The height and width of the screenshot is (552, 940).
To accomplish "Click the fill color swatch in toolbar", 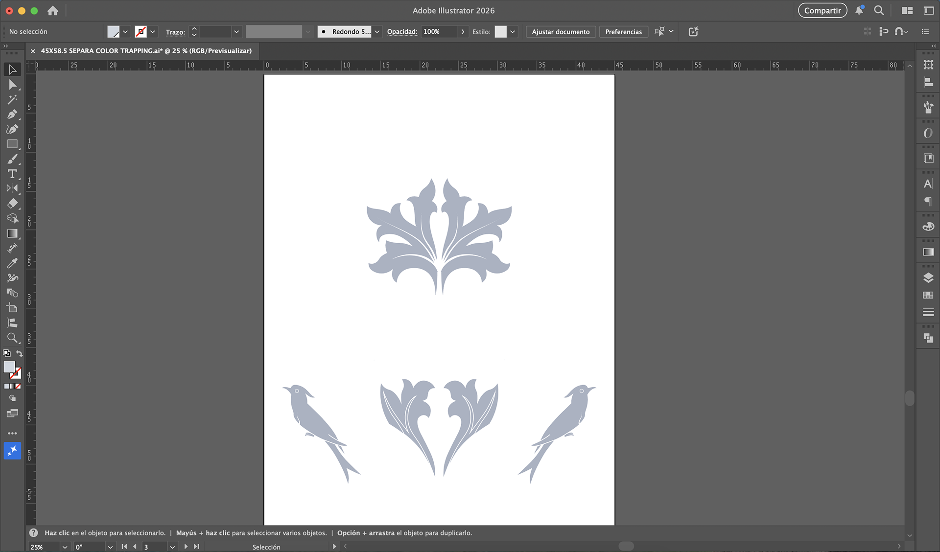I will (x=9, y=367).
